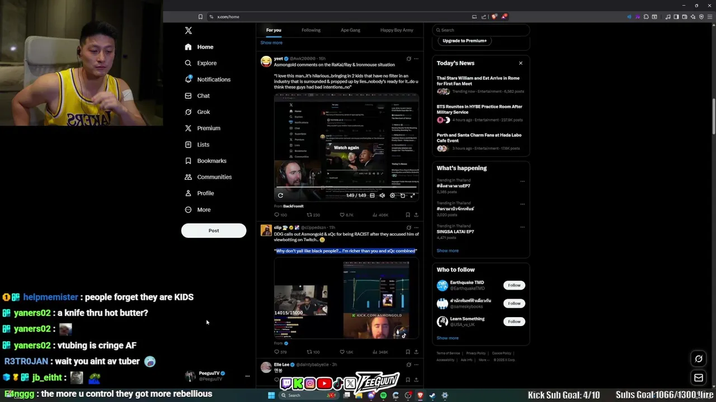Open the Home page from the sidebar
Image resolution: width=716 pixels, height=402 pixels.
(199, 47)
